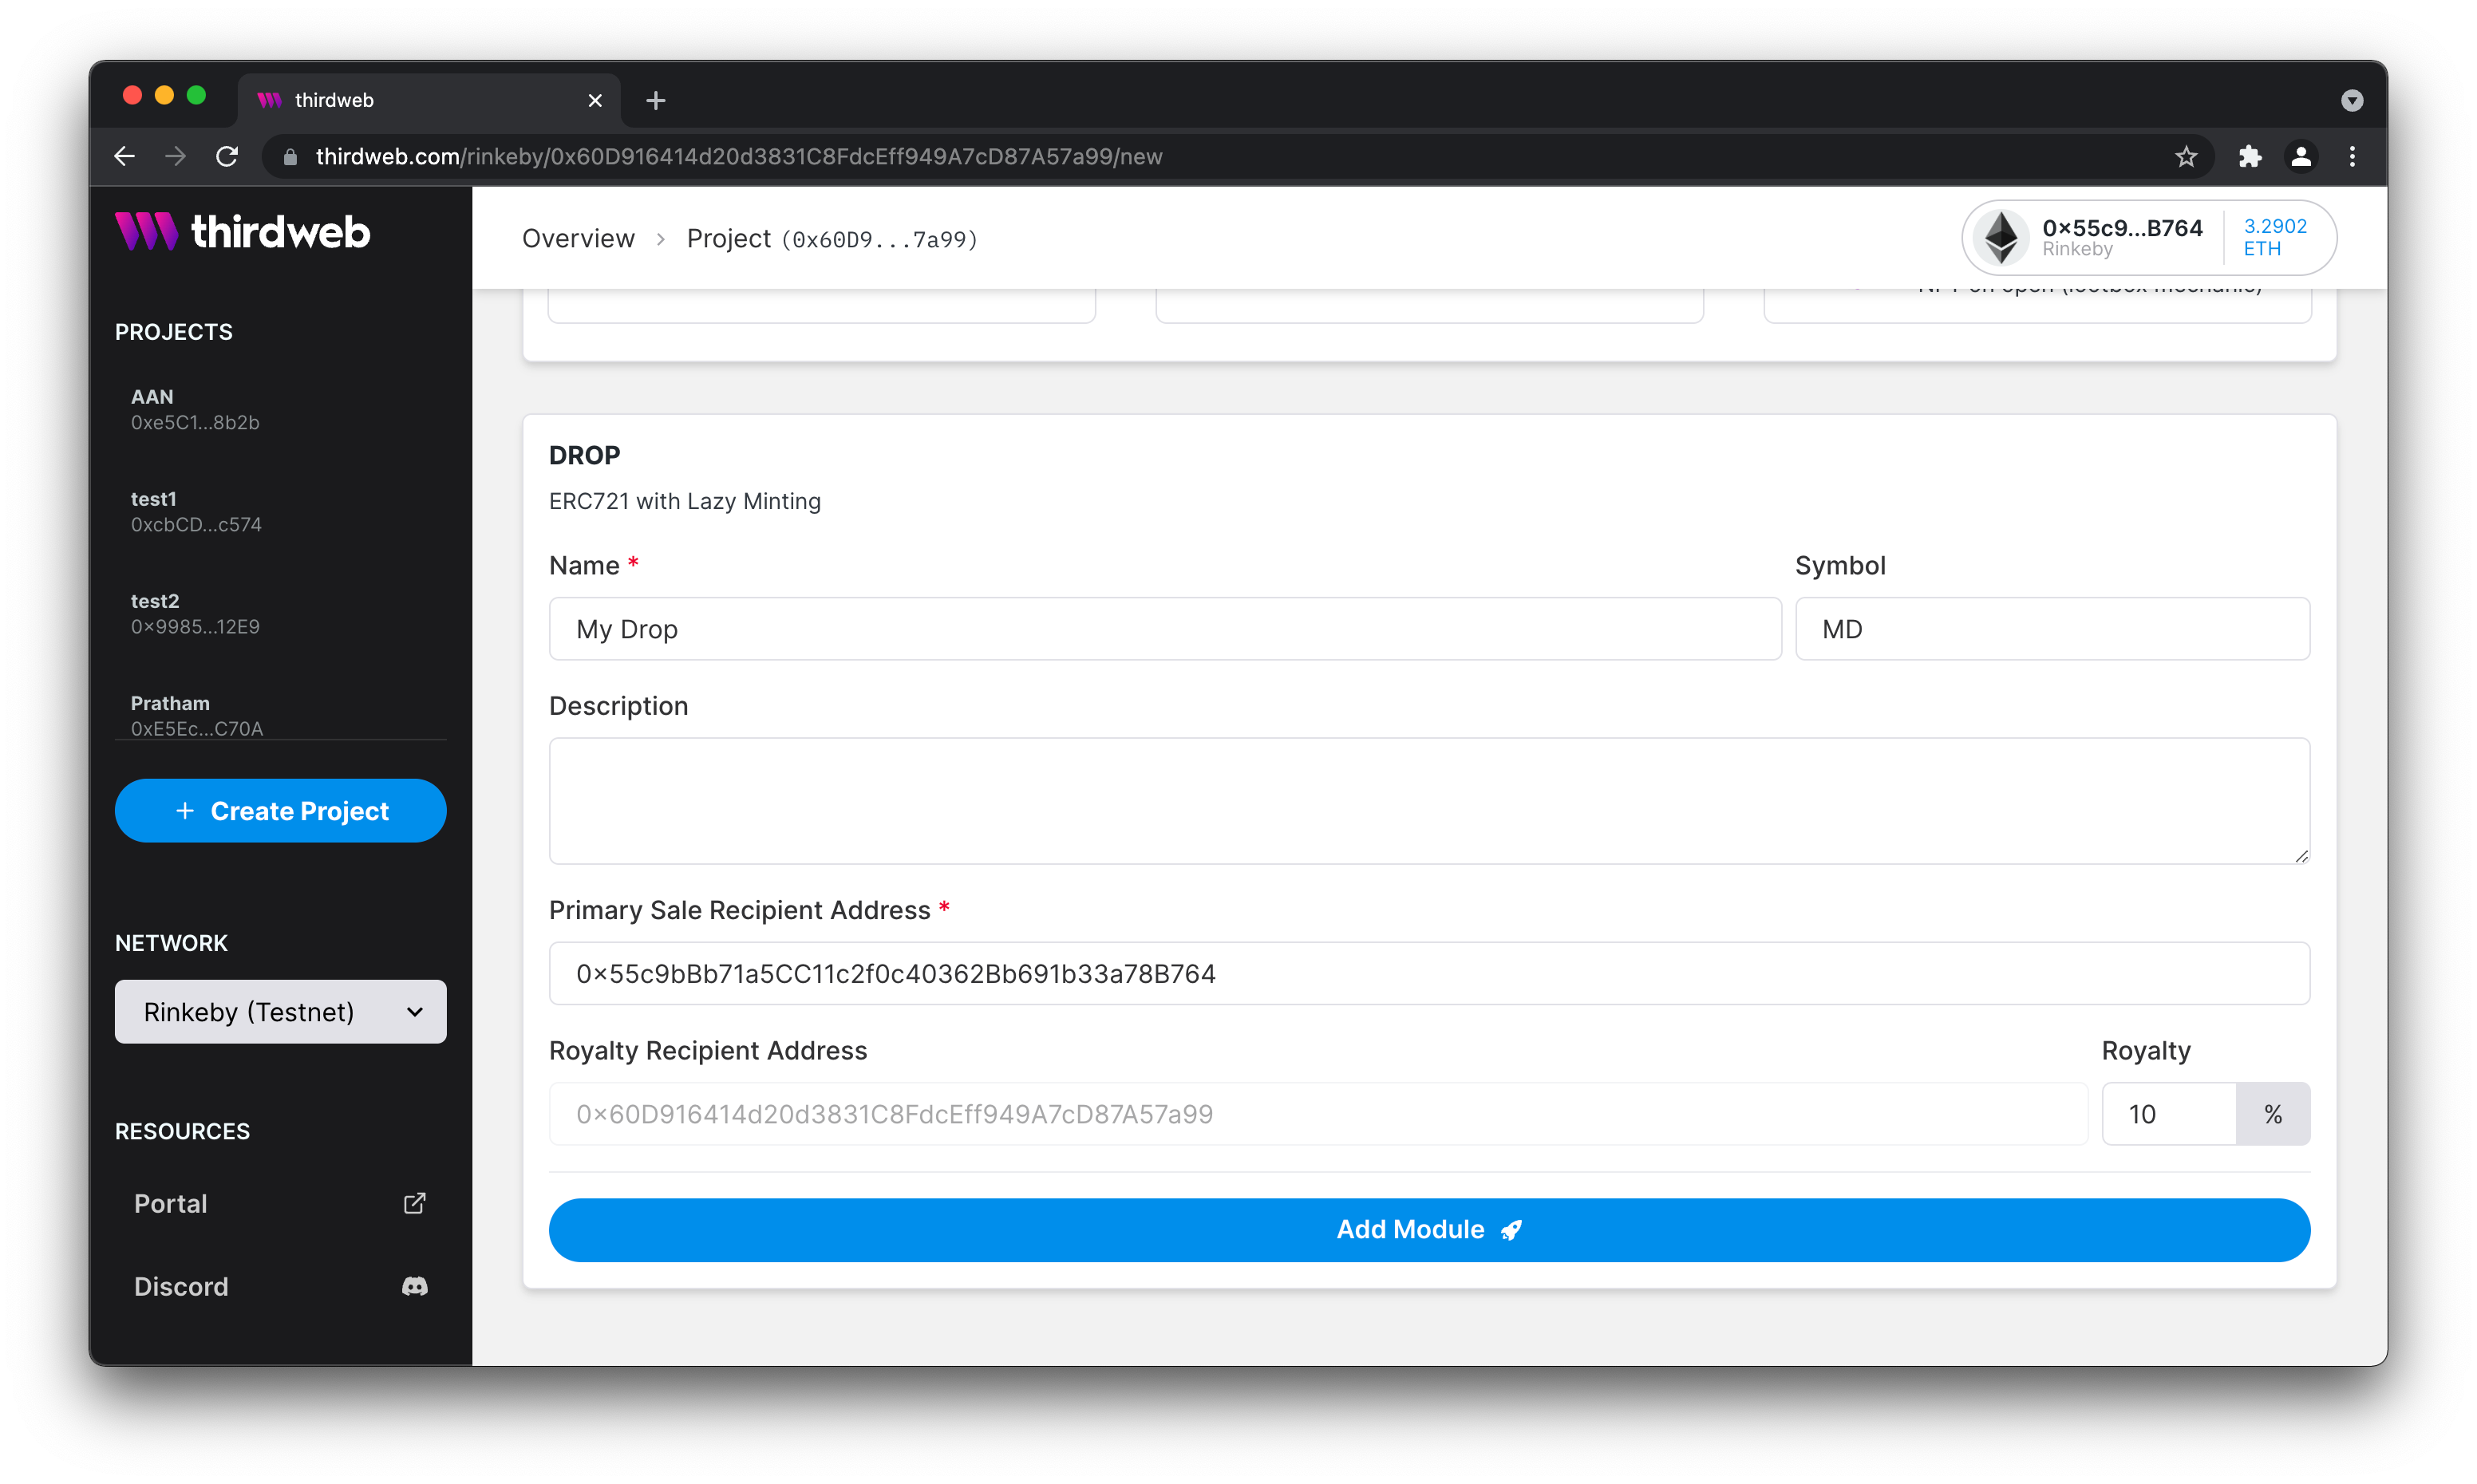Click the Portal external link icon
The width and height of the screenshot is (2477, 1484).
pyautogui.click(x=414, y=1203)
